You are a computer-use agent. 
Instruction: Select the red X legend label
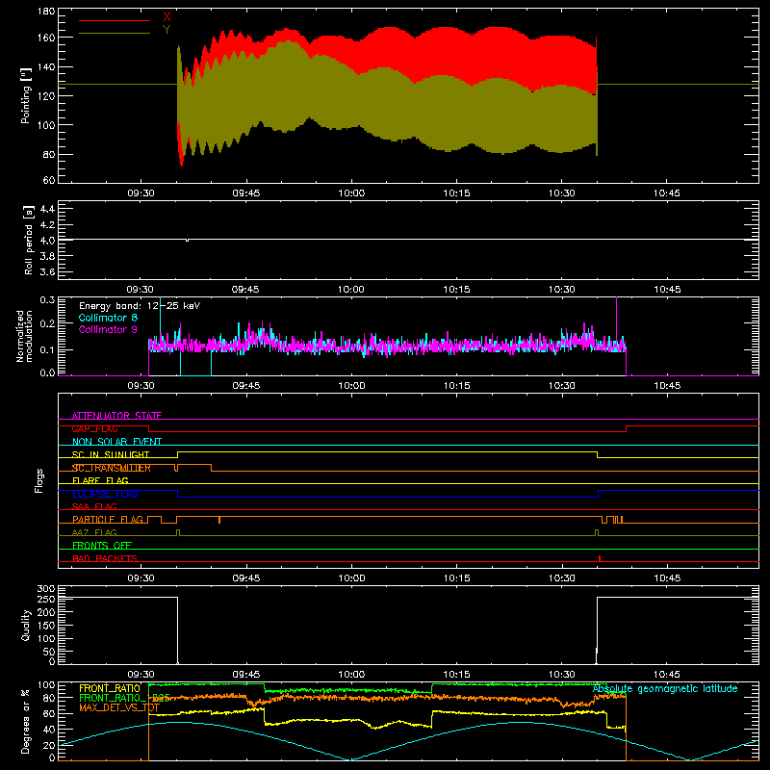coord(167,17)
